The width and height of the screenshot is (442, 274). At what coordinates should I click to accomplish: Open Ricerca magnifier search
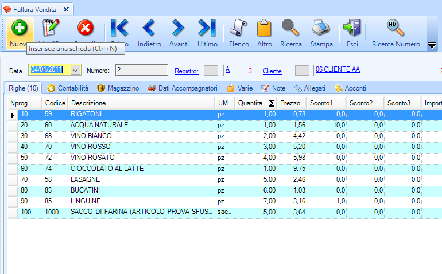click(x=291, y=28)
